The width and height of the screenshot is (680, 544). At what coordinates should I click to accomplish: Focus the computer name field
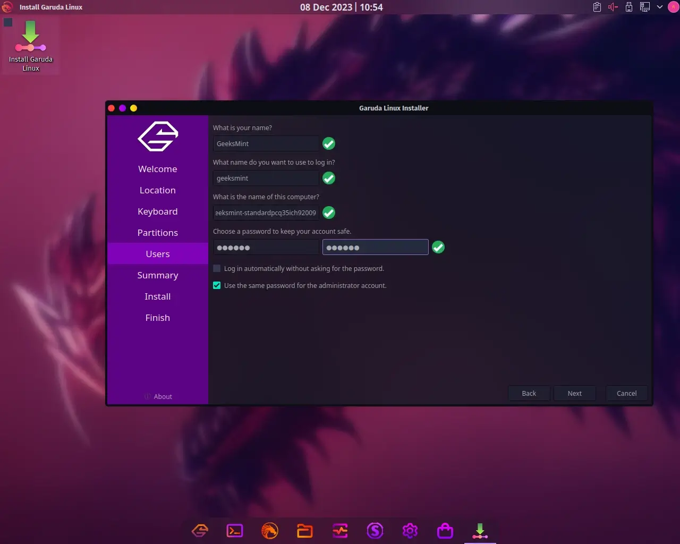coord(266,212)
